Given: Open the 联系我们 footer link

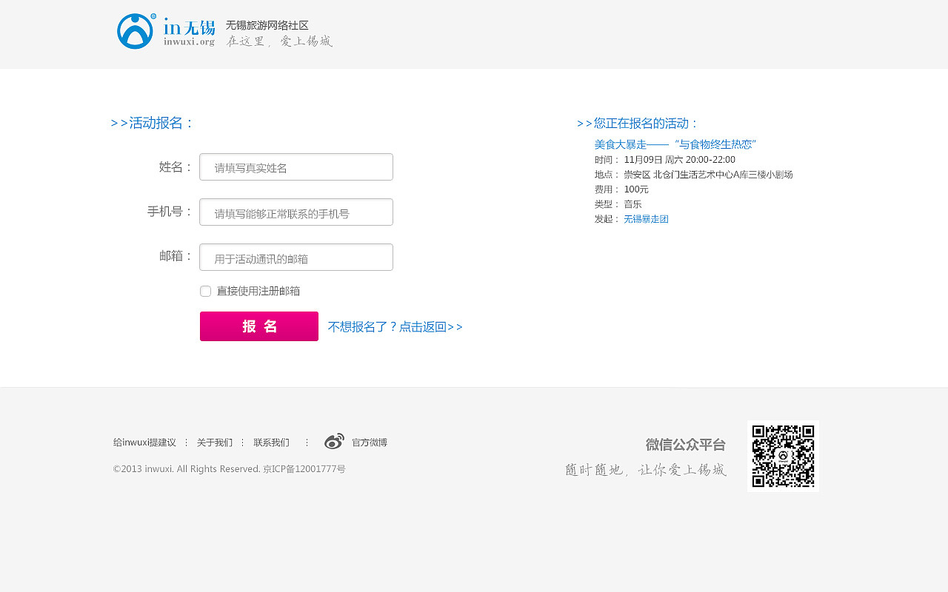Looking at the screenshot, I should [x=271, y=443].
